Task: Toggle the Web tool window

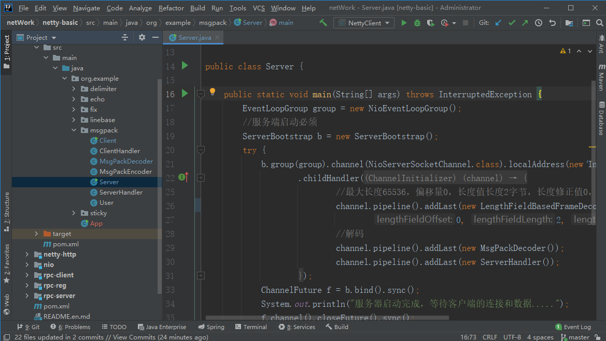Action: [7, 305]
